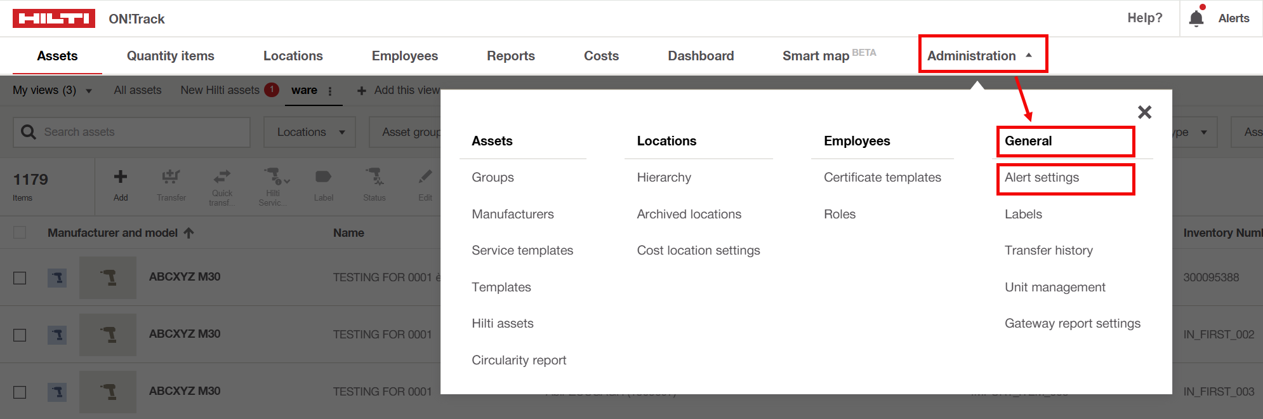Click the Hilti Service tool icon

[274, 177]
